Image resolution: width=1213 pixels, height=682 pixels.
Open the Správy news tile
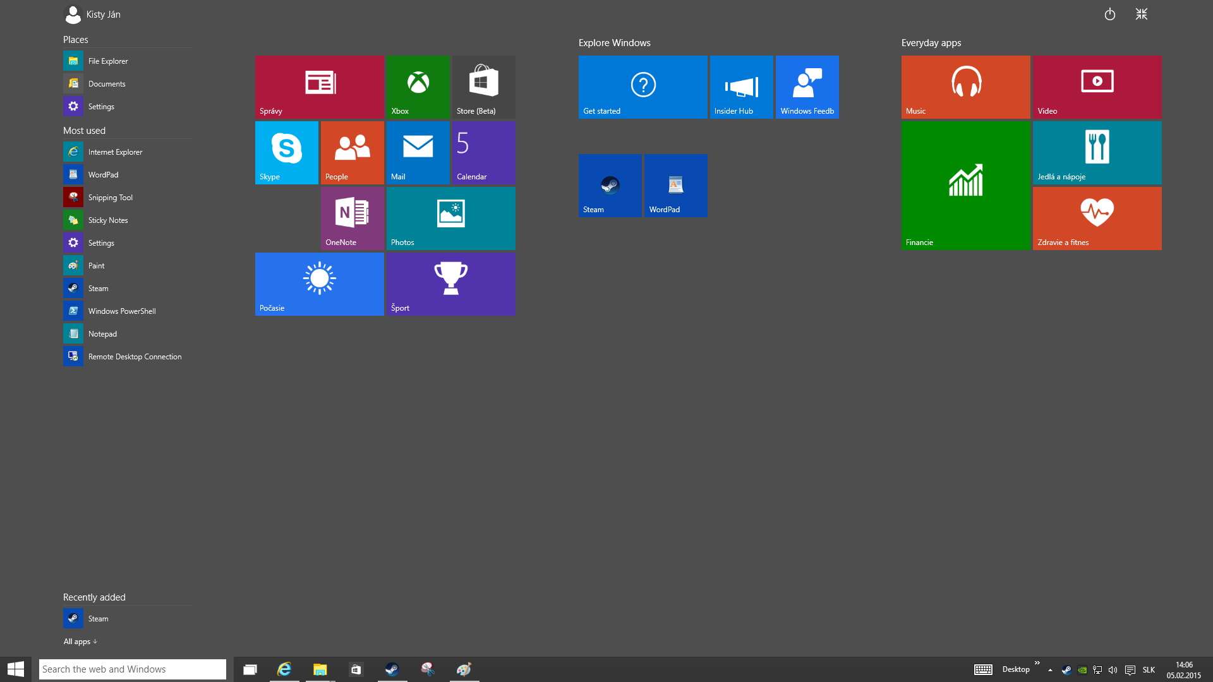tap(319, 87)
